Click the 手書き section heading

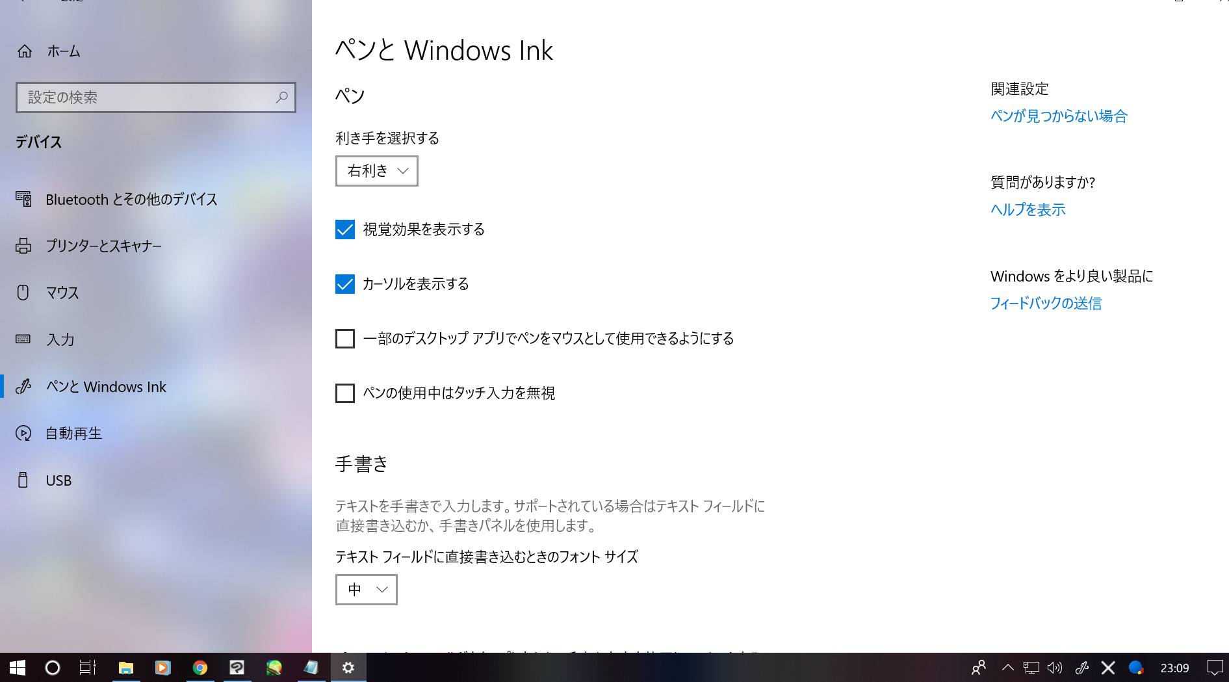click(362, 464)
